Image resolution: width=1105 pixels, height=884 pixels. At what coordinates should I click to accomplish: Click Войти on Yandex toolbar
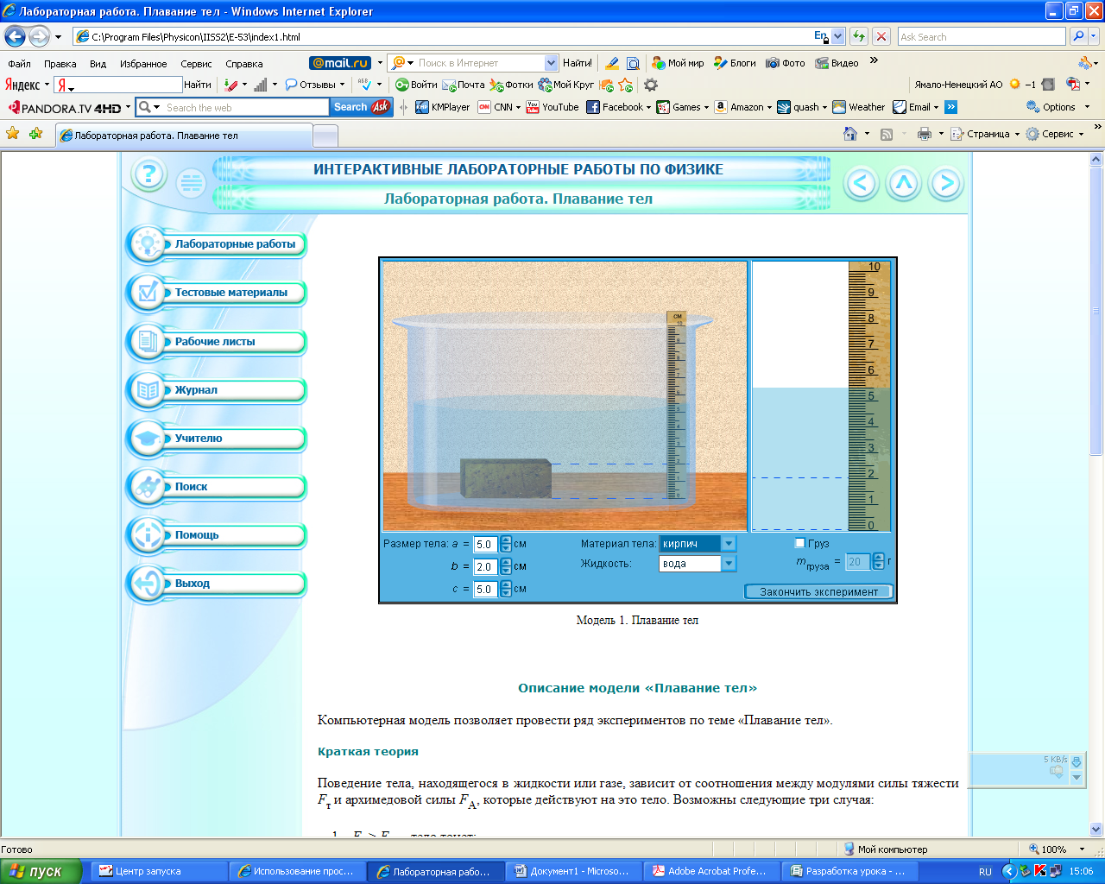point(416,85)
